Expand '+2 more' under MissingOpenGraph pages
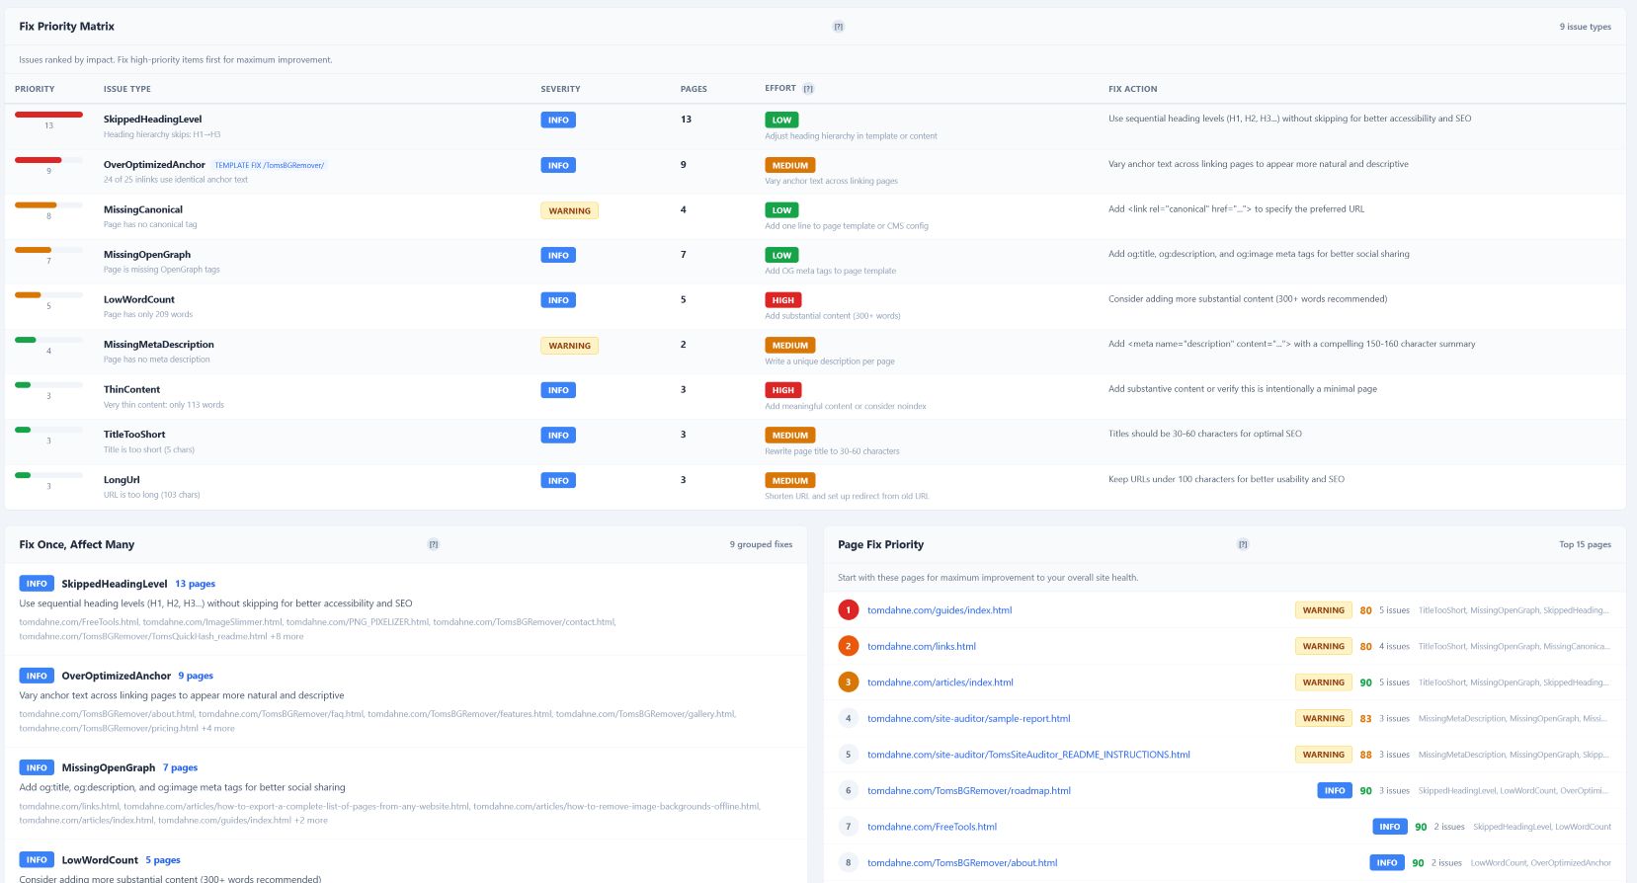Viewport: 1637px width, 883px height. click(310, 820)
